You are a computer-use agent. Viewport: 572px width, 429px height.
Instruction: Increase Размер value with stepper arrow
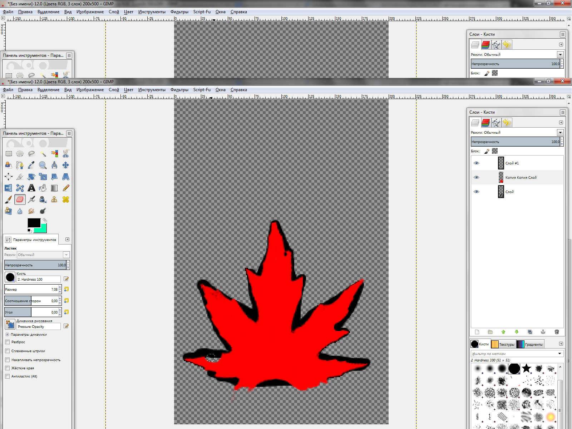(60, 287)
